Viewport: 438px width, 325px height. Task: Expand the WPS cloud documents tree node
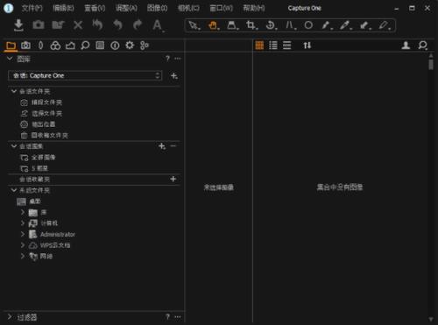pyautogui.click(x=23, y=245)
